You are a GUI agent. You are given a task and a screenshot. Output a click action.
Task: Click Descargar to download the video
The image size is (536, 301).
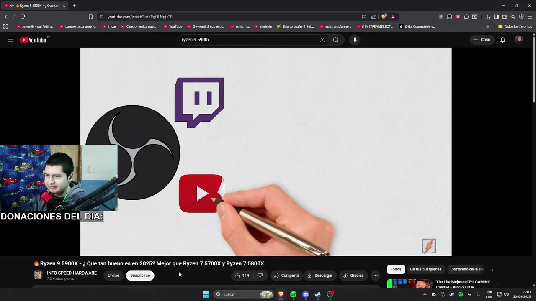320,275
